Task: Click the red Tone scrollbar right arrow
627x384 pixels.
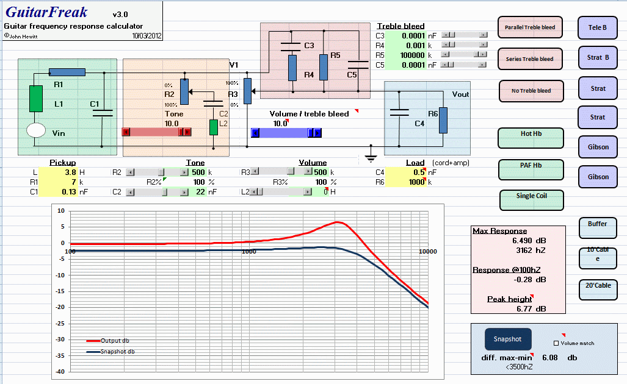Action: (x=187, y=132)
